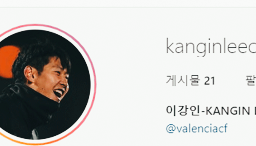Click the number 21 beside 게시물
The height and width of the screenshot is (146, 256).
pyautogui.click(x=210, y=81)
